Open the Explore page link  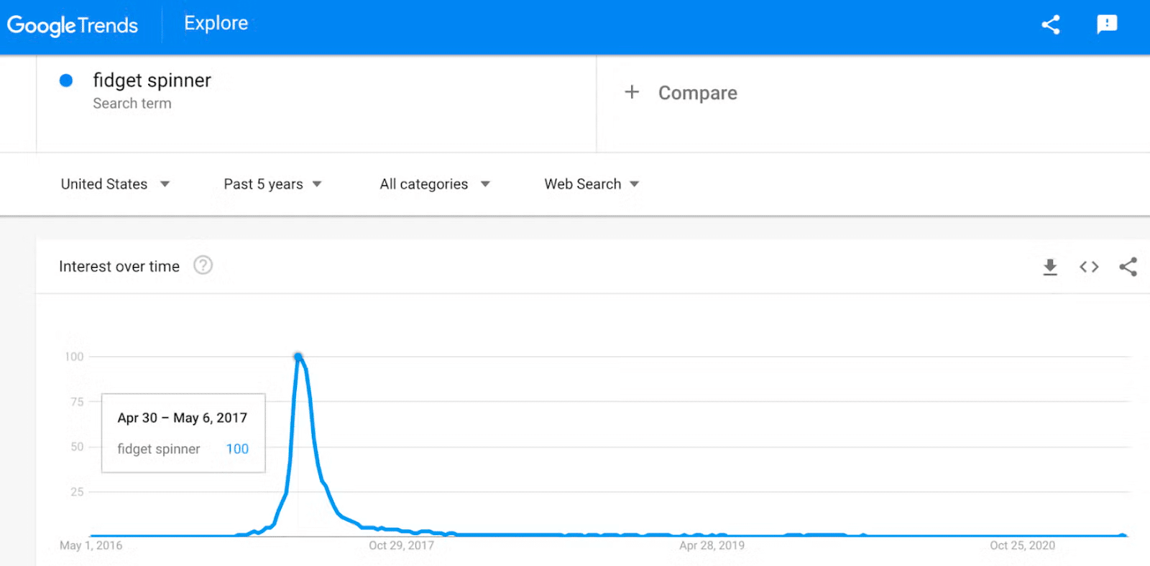coord(216,23)
